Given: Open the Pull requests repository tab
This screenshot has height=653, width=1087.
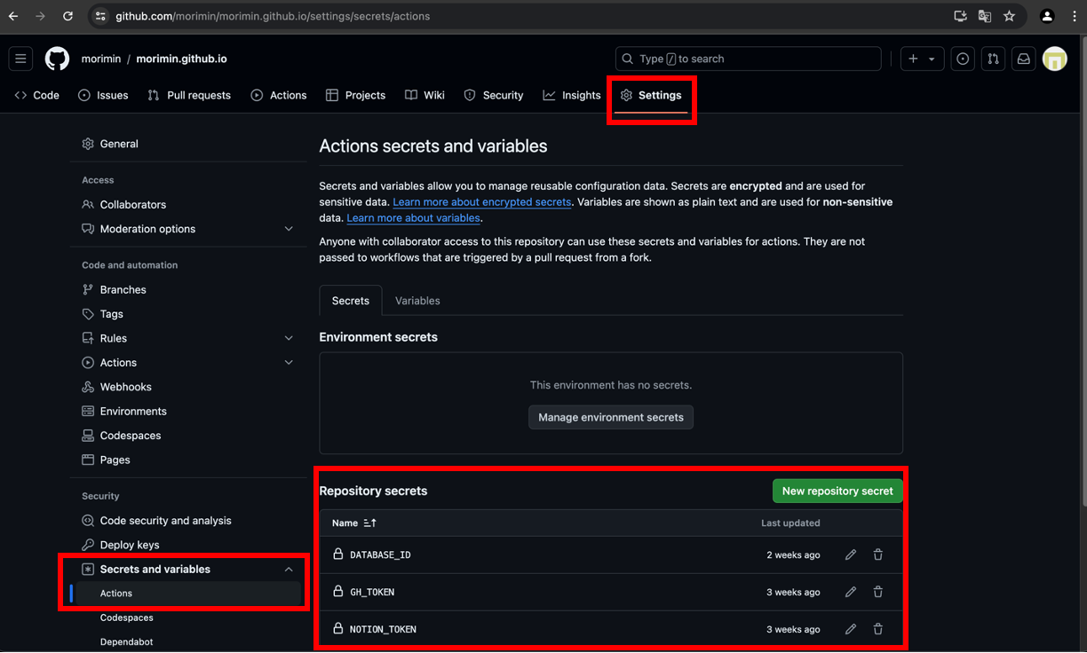Looking at the screenshot, I should pos(189,95).
